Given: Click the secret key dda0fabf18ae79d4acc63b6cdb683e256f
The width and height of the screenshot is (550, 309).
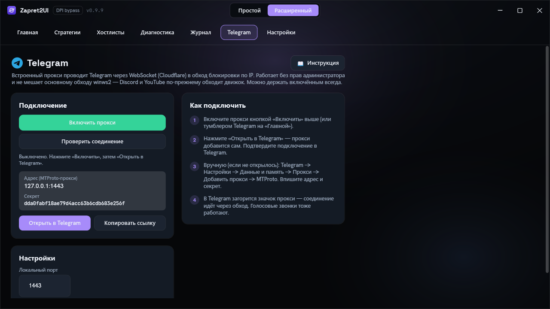Looking at the screenshot, I should tap(74, 203).
